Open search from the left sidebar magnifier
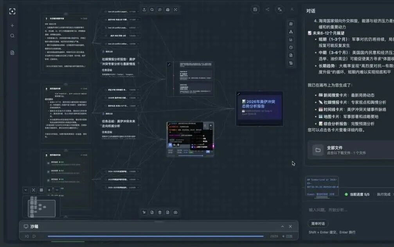 pos(12,36)
